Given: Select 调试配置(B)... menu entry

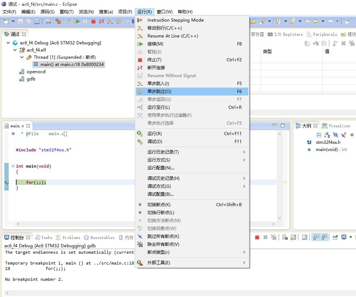Looking at the screenshot, I should pyautogui.click(x=192, y=194).
